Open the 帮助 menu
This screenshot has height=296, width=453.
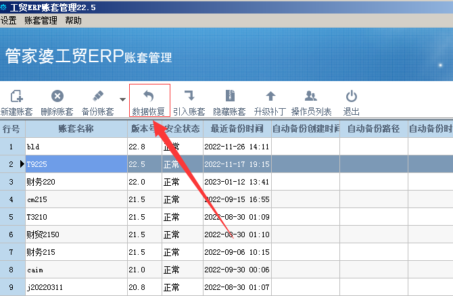[x=73, y=20]
